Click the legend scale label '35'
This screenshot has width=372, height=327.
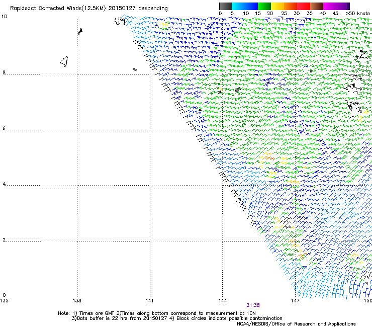(x=310, y=14)
